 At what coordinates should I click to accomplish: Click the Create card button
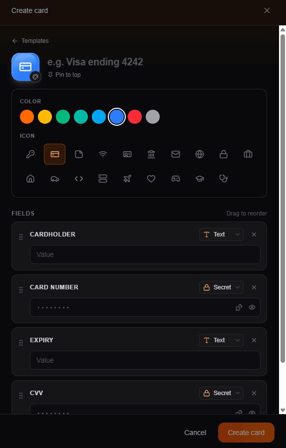coord(246,433)
